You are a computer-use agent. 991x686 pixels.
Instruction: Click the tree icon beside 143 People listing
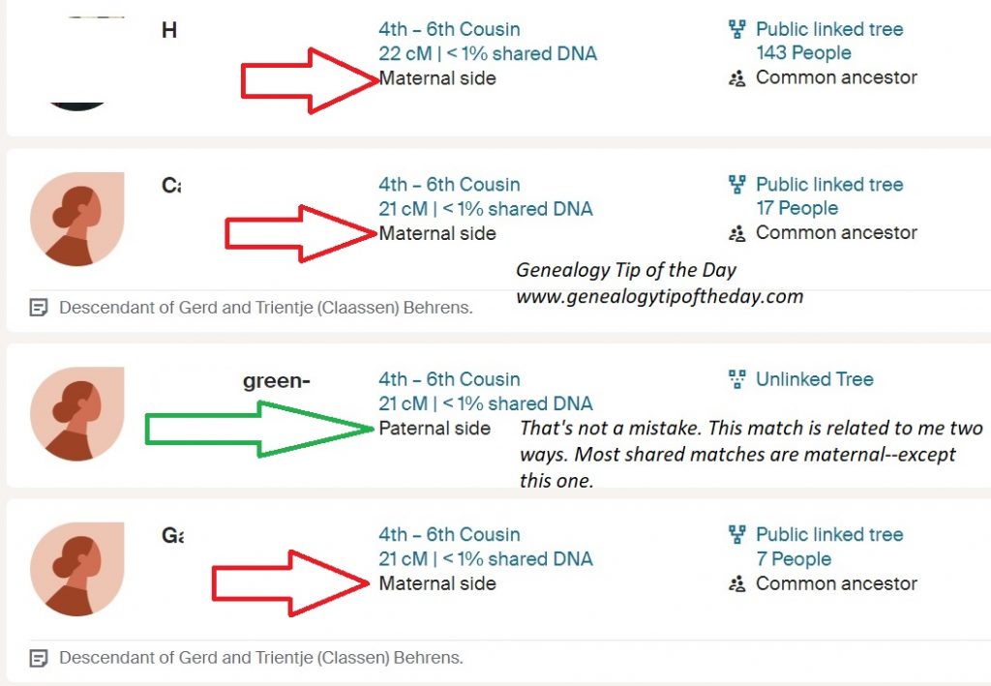tap(737, 30)
